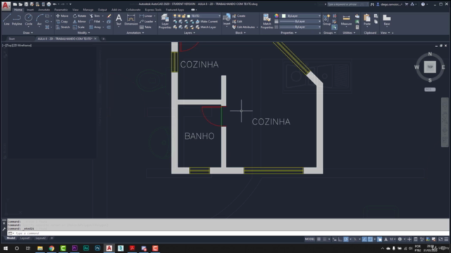Switch to the Parametric ribbon tab
This screenshot has height=253, width=451.
[61, 10]
